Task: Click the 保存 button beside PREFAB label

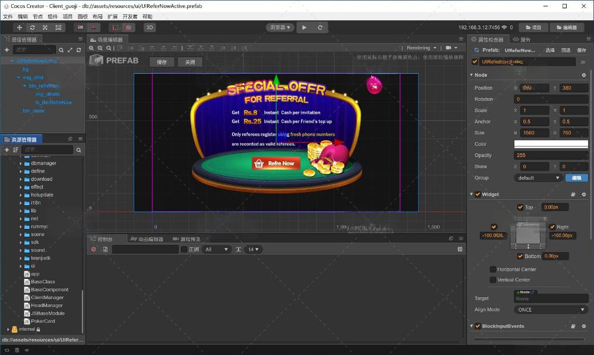Action: (x=162, y=62)
